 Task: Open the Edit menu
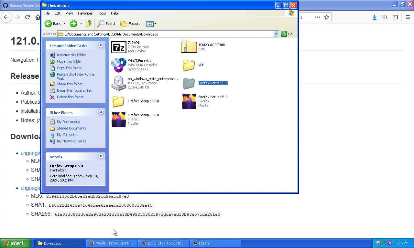tap(58, 13)
